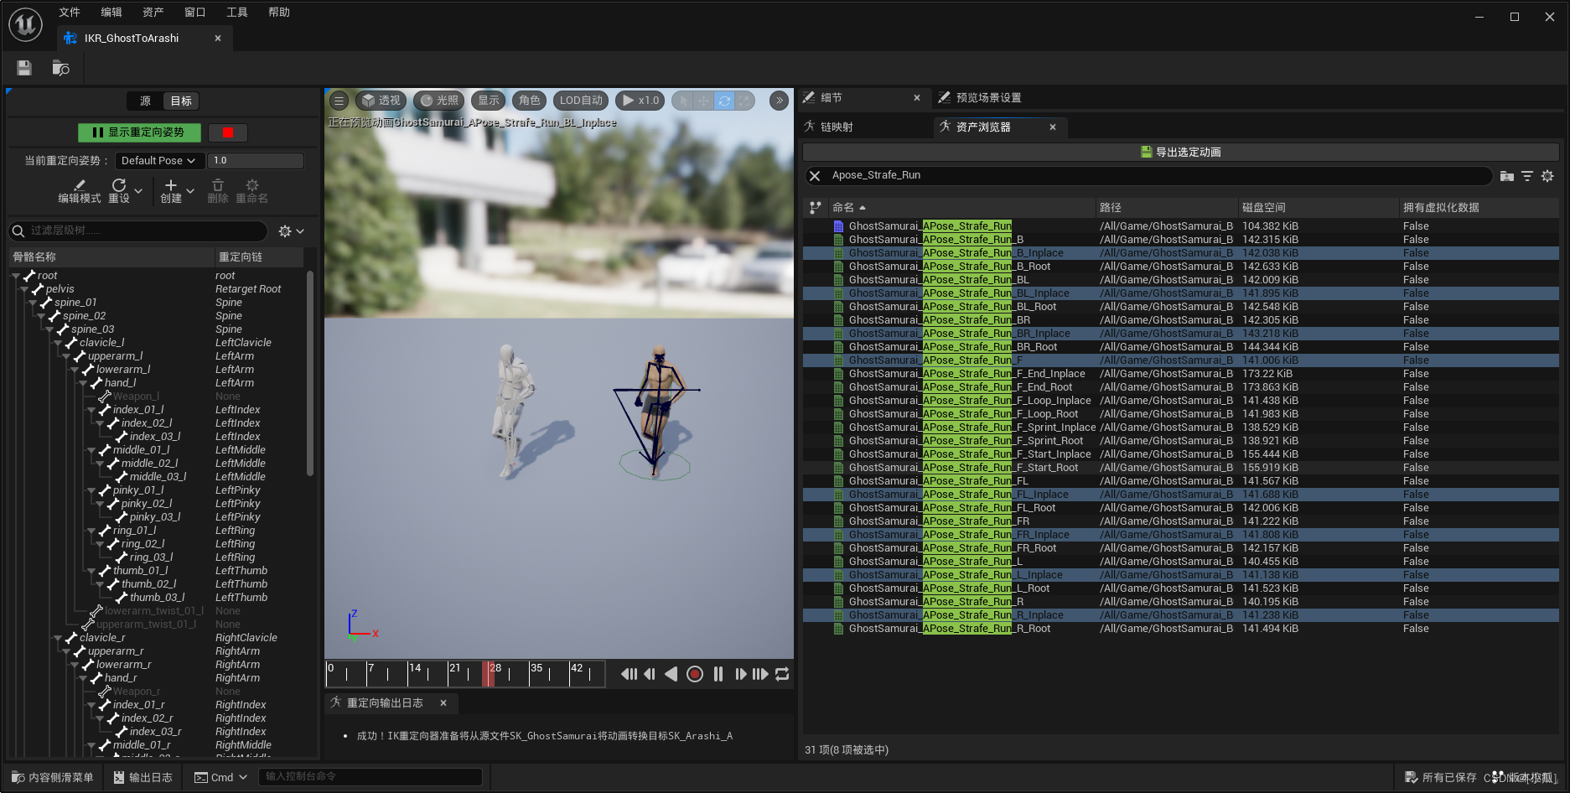Open the 光照 lit mode menu
This screenshot has width=1570, height=793.
coord(439,101)
